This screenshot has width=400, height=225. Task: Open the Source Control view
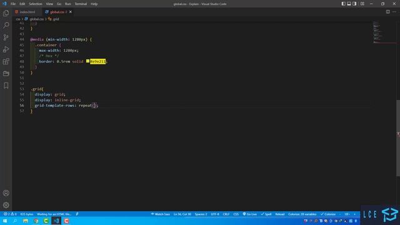[6, 37]
